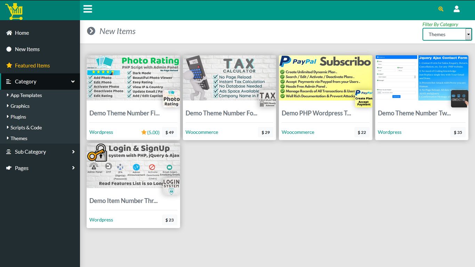Open Demo PHP Wordpress T... title
Screen dimensions: 475x267
[x=316, y=113]
